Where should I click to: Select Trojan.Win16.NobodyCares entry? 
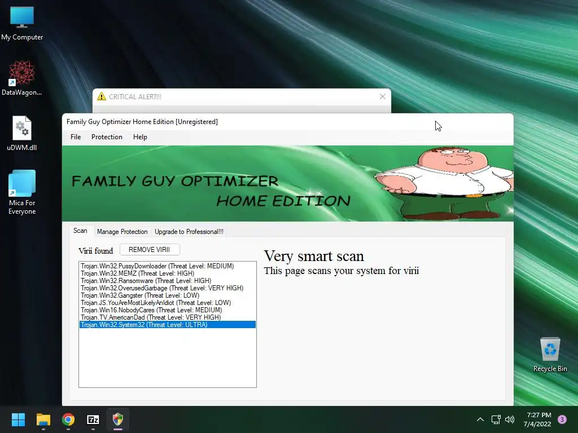[167, 310]
